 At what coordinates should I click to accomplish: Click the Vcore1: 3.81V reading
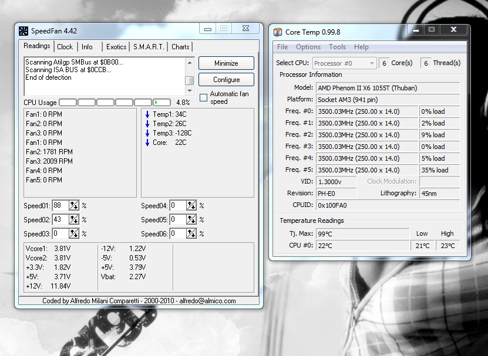pyautogui.click(x=48, y=249)
